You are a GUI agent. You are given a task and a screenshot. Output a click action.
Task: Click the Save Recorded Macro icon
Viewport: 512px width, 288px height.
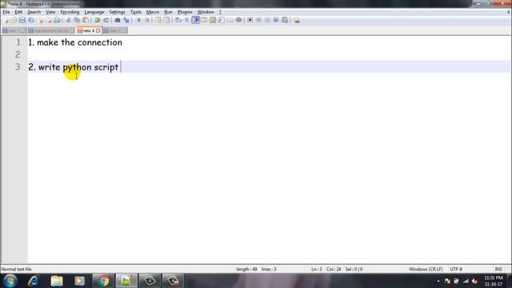285,20
